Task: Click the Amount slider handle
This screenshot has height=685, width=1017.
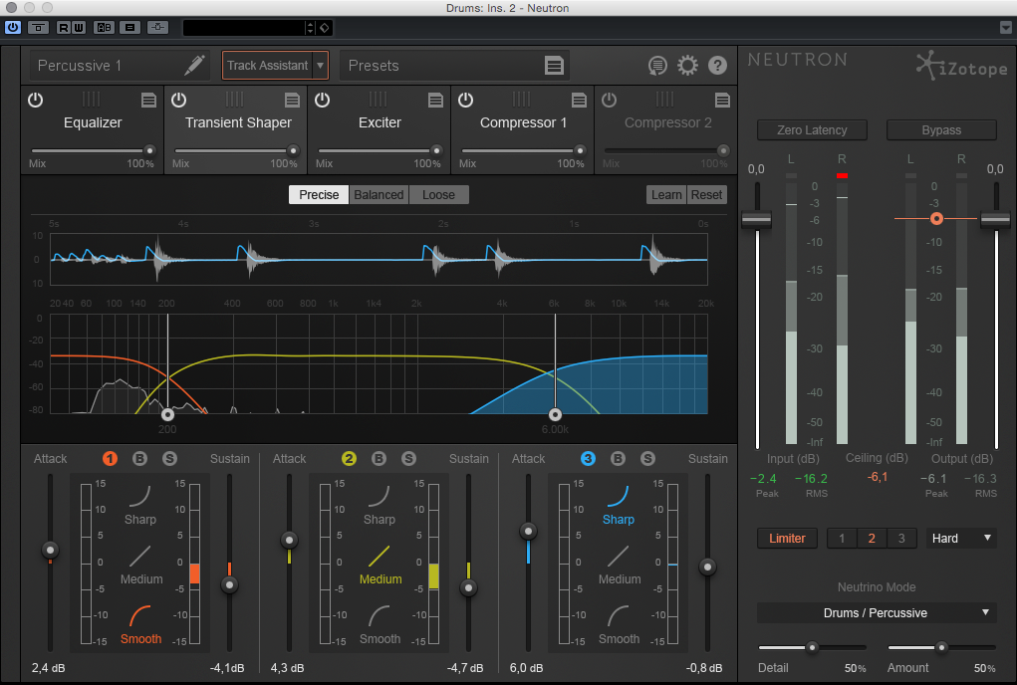Action: point(941,647)
